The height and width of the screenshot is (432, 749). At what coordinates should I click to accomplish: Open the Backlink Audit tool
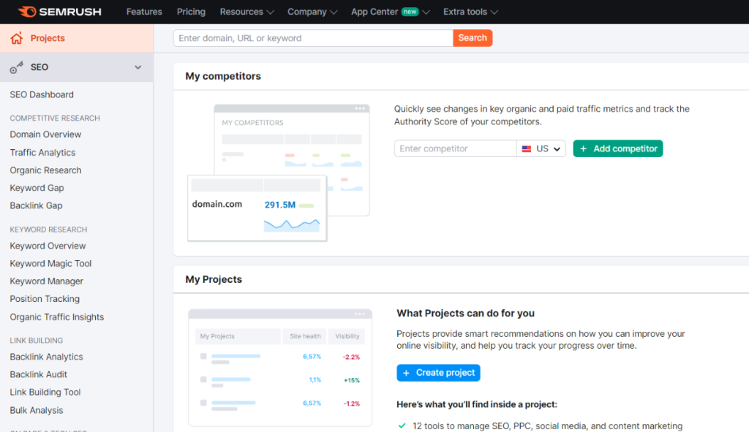click(43, 374)
